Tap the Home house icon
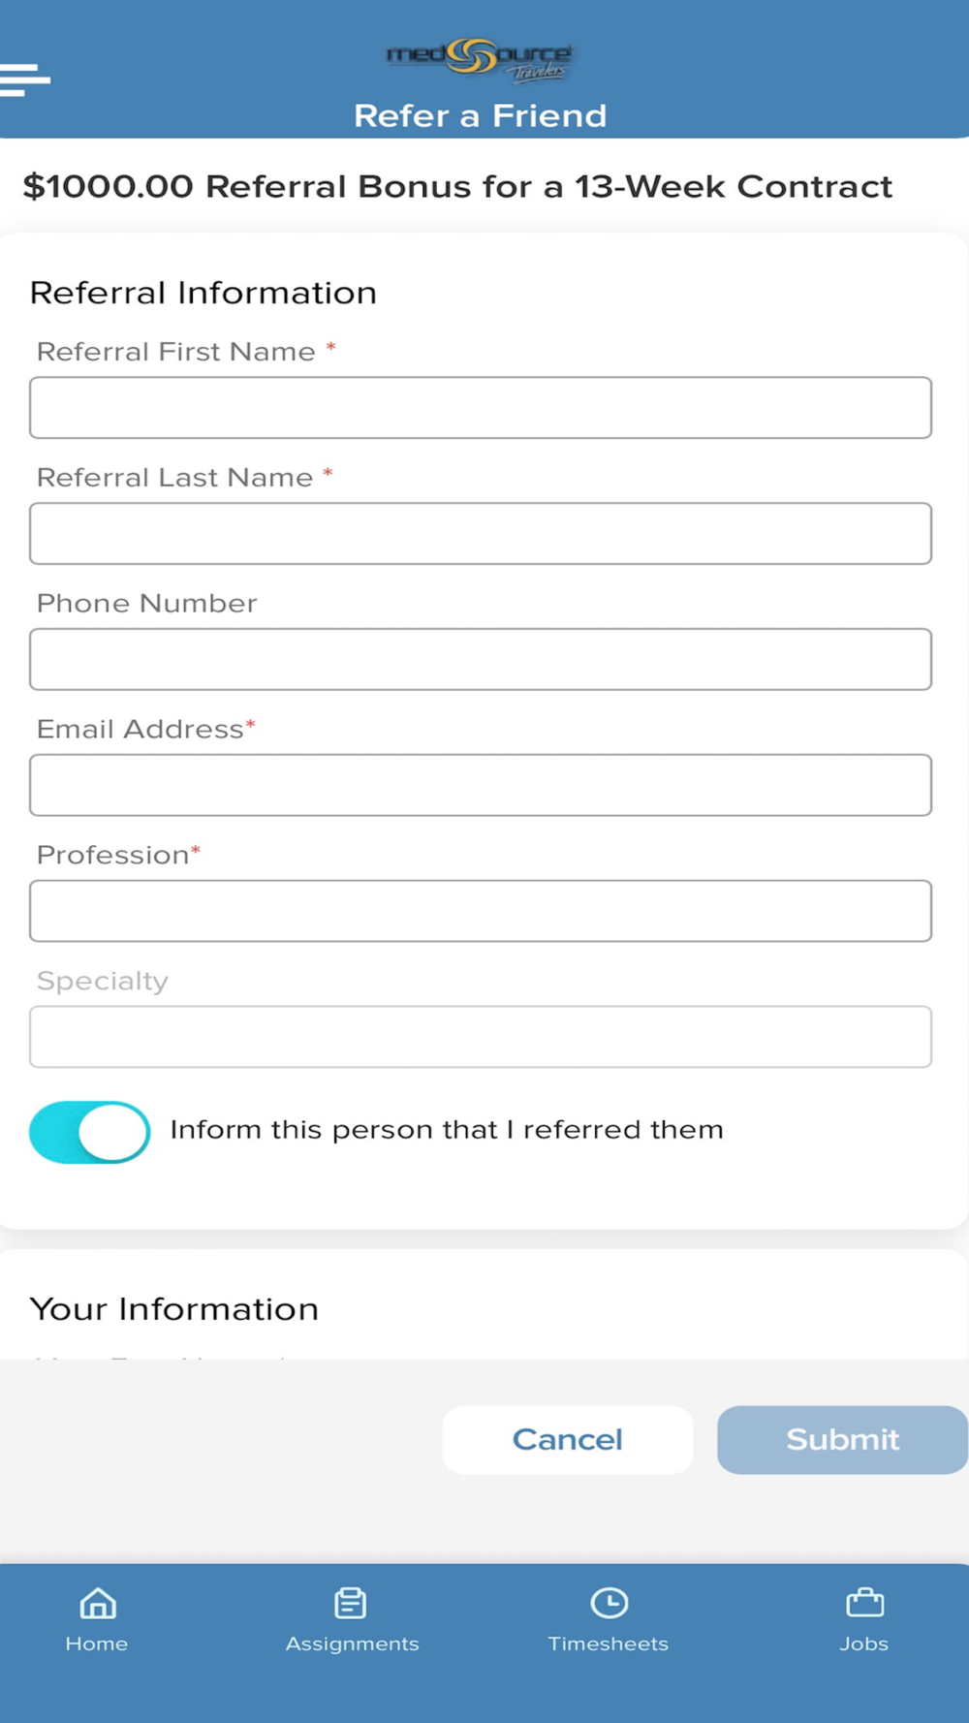969x1723 pixels. (97, 1603)
